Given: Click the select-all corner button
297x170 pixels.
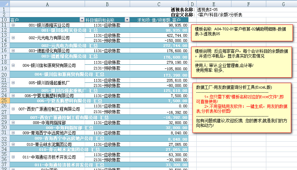Looking at the screenshot, I should point(5,4).
